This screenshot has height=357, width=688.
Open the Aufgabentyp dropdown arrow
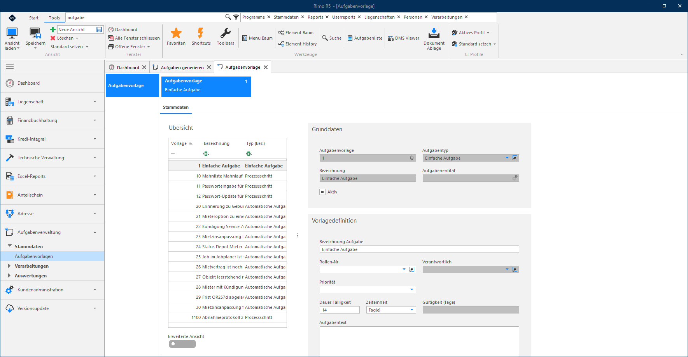coord(507,158)
